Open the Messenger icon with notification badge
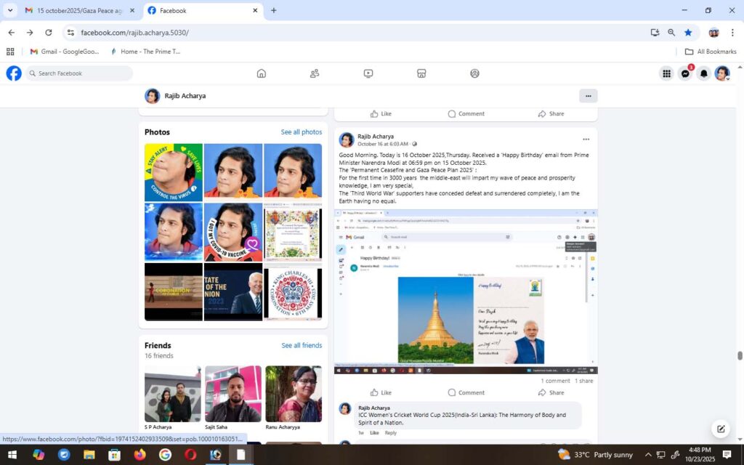 click(685, 73)
